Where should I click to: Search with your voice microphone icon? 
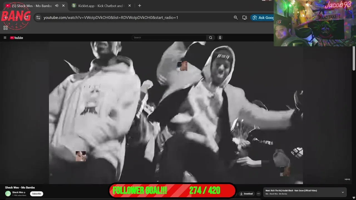tap(220, 37)
